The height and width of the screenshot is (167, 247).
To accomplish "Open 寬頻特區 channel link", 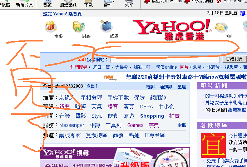I will [97, 135].
